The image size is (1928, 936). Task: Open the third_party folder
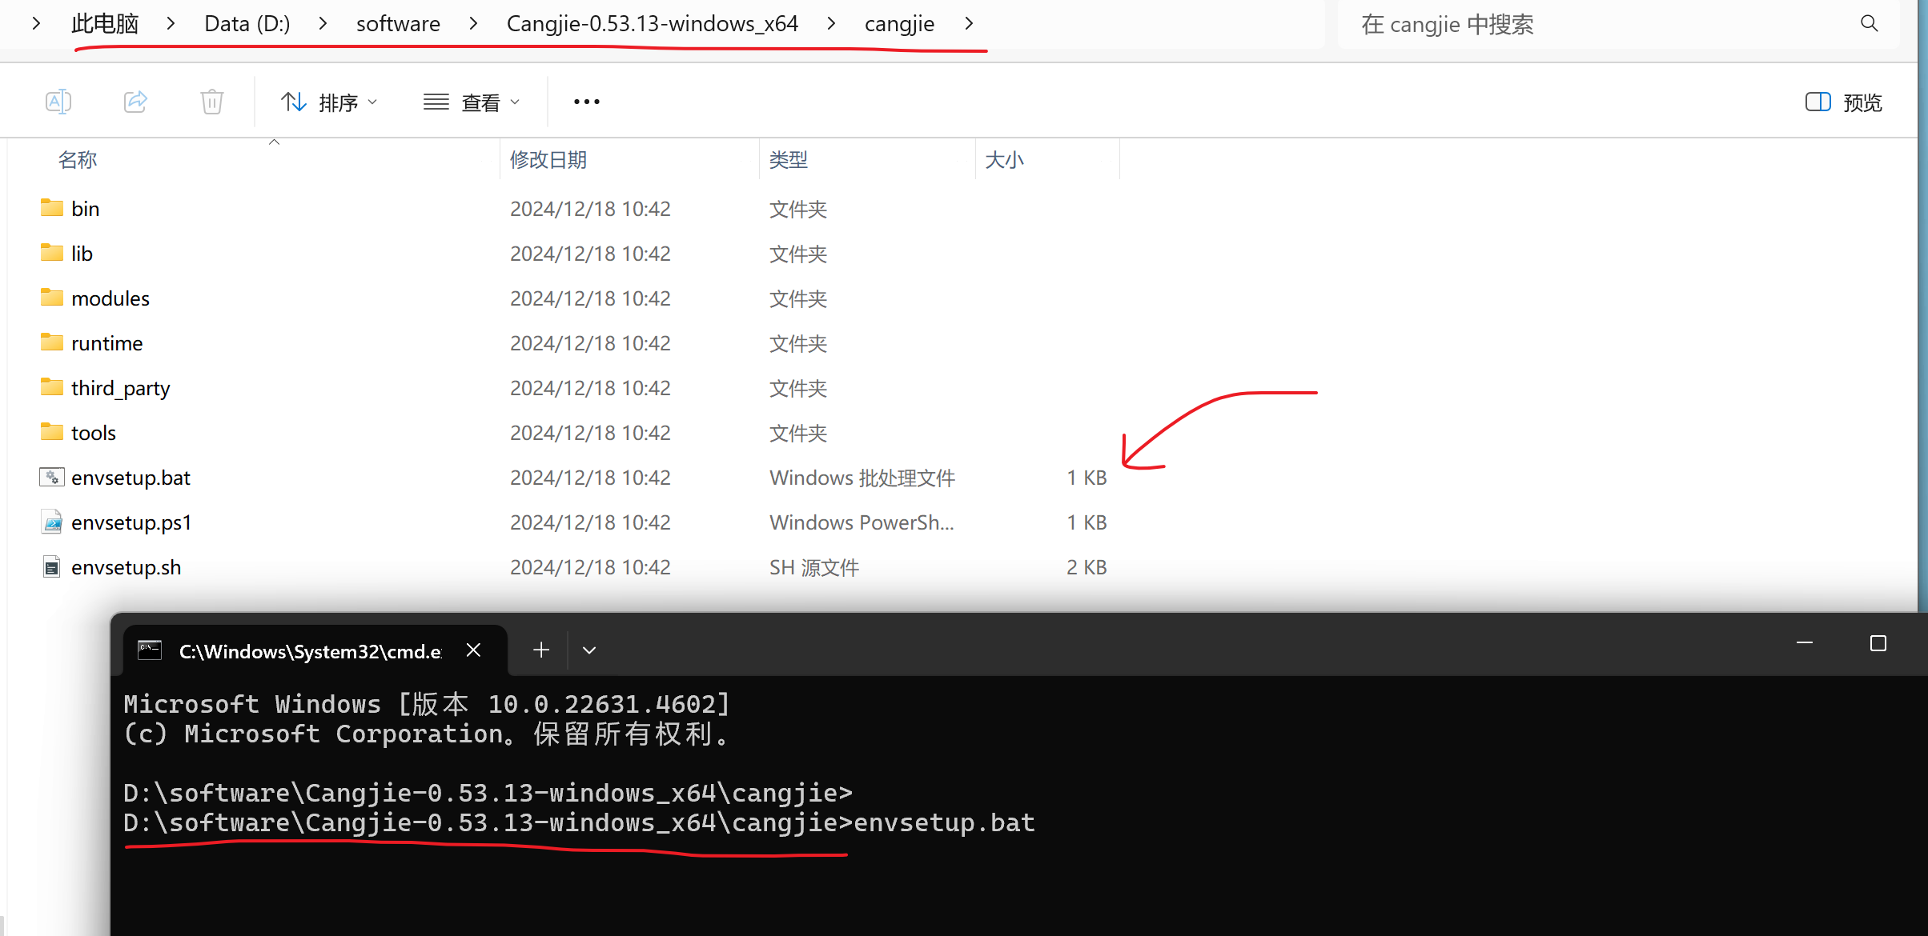coord(120,388)
